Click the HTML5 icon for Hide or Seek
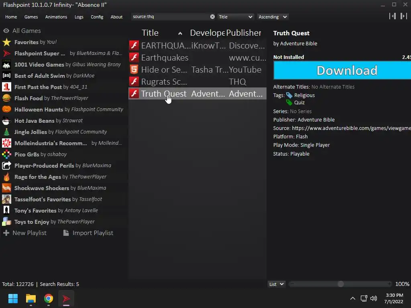Viewport: 411px width, 308px height. tap(134, 69)
